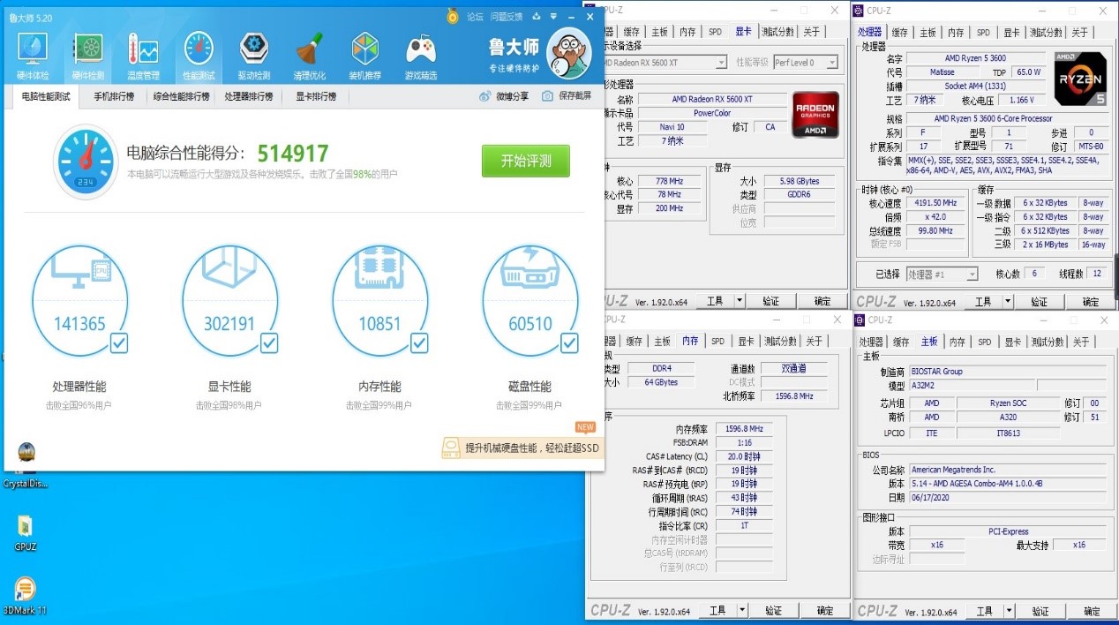Screen dimensions: 1119x625
Task: Click the Radeon Graphics logo in CPU-Z
Action: pos(815,115)
